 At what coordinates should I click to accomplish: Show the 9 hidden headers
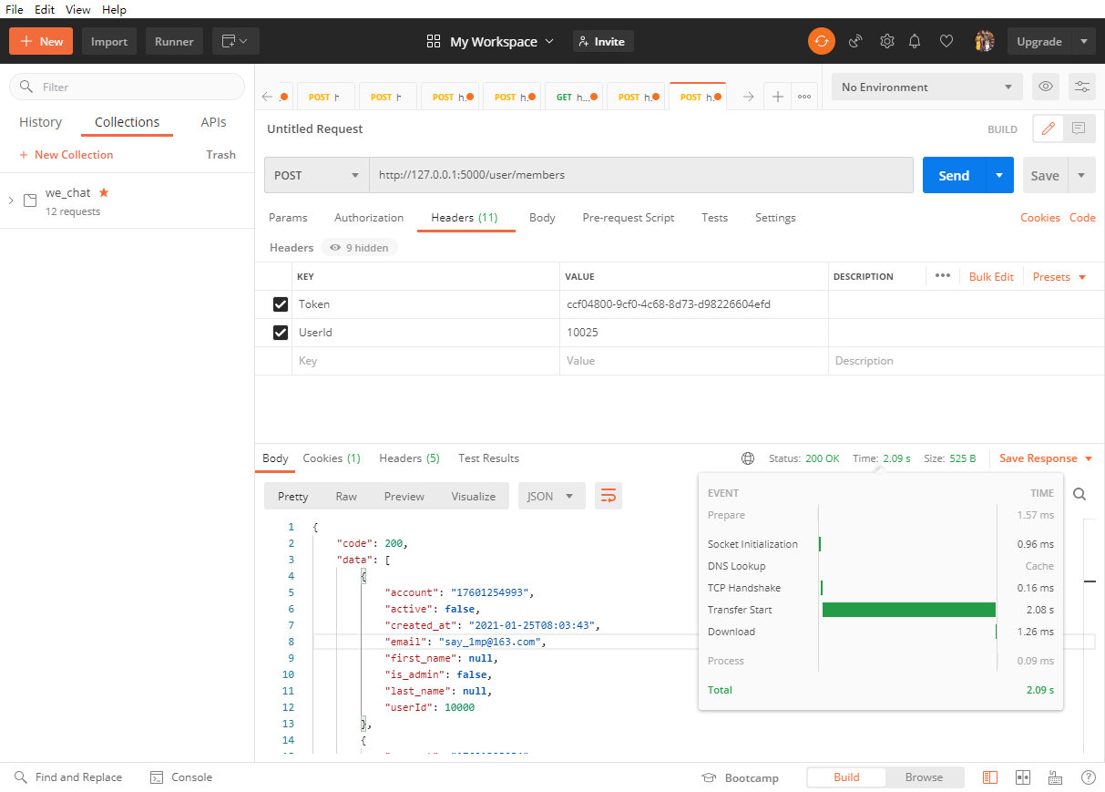[x=359, y=248]
